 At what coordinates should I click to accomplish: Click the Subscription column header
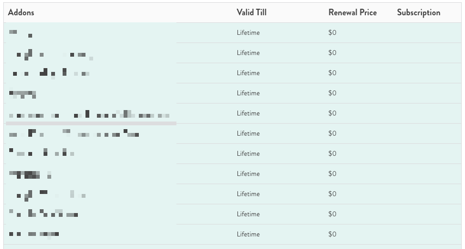(x=418, y=13)
